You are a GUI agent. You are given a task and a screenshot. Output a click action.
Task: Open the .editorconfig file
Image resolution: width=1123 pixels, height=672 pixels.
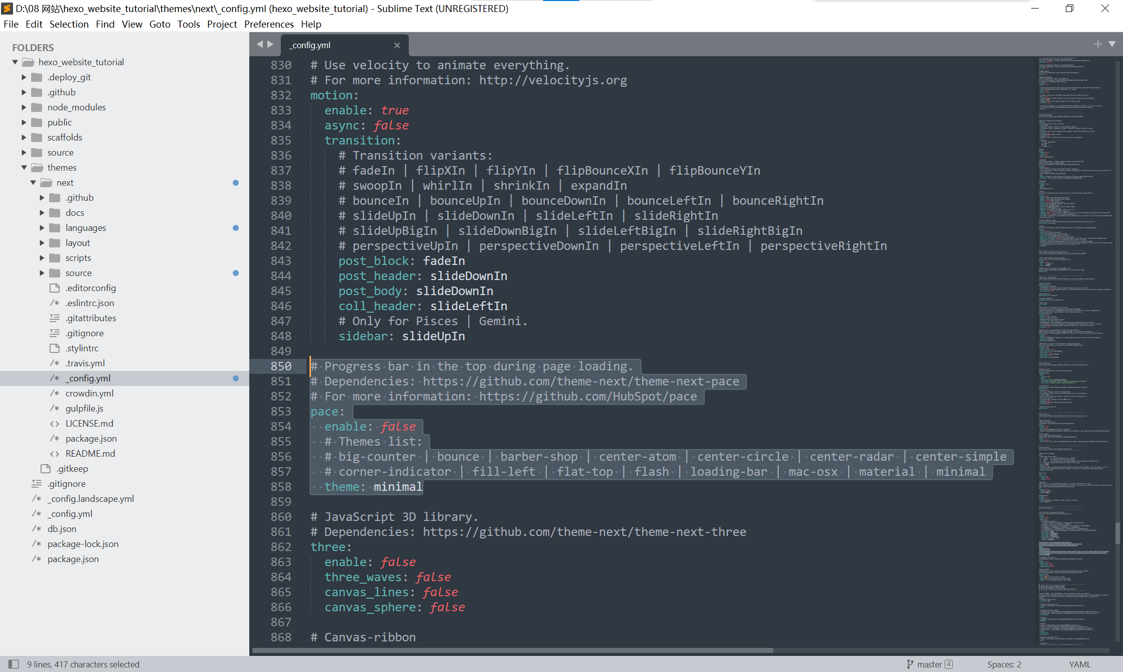tap(90, 288)
